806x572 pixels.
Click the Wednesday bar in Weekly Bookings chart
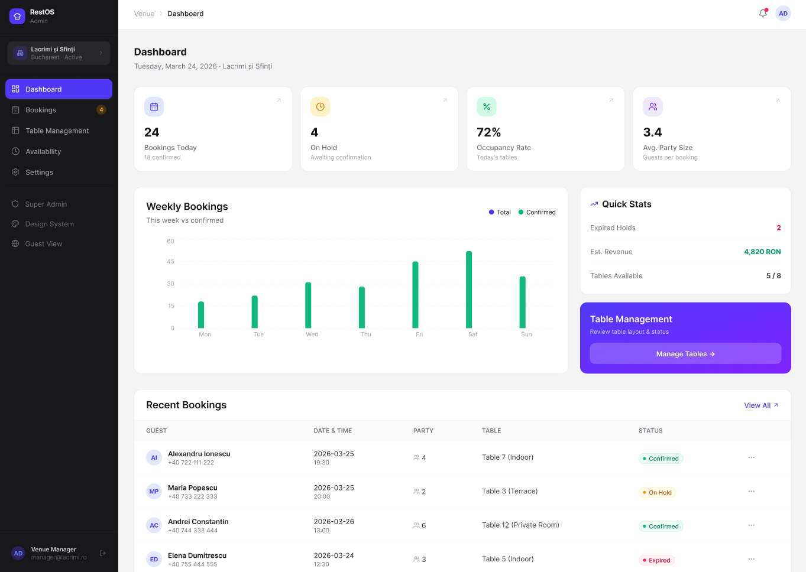(x=308, y=305)
